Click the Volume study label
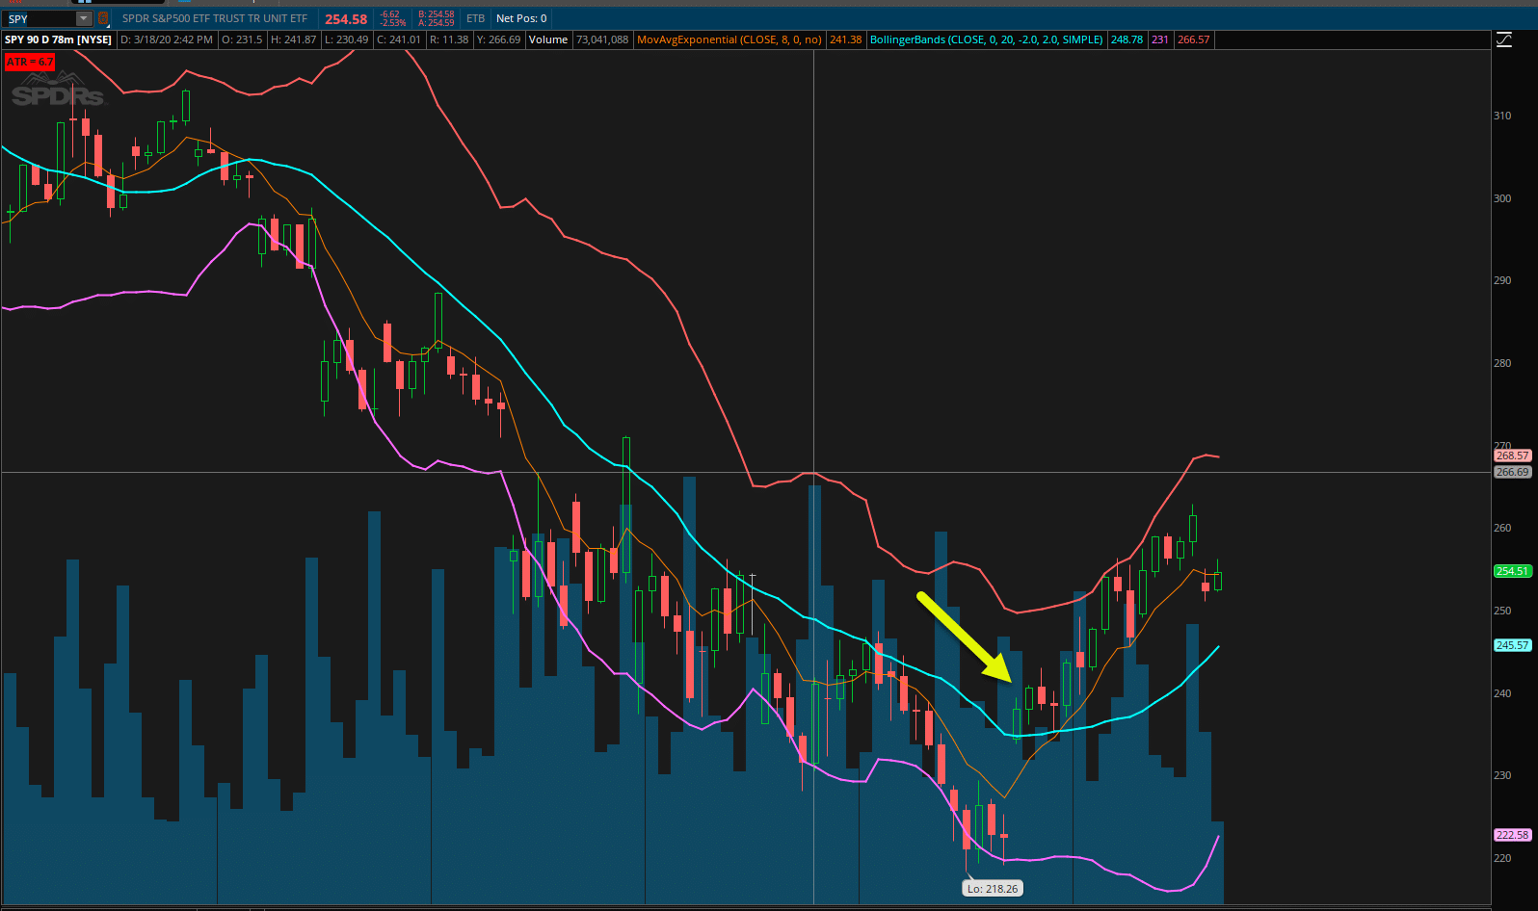The width and height of the screenshot is (1538, 911). tap(548, 39)
